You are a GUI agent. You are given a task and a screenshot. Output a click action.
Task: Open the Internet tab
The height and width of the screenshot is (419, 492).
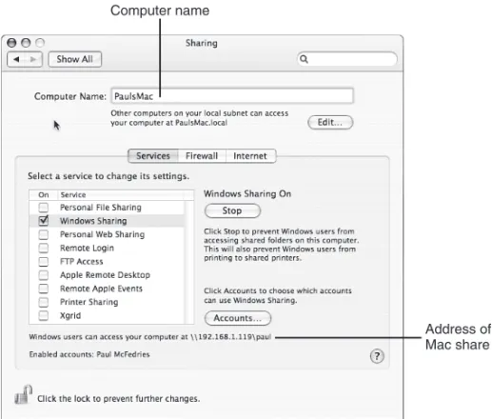250,156
